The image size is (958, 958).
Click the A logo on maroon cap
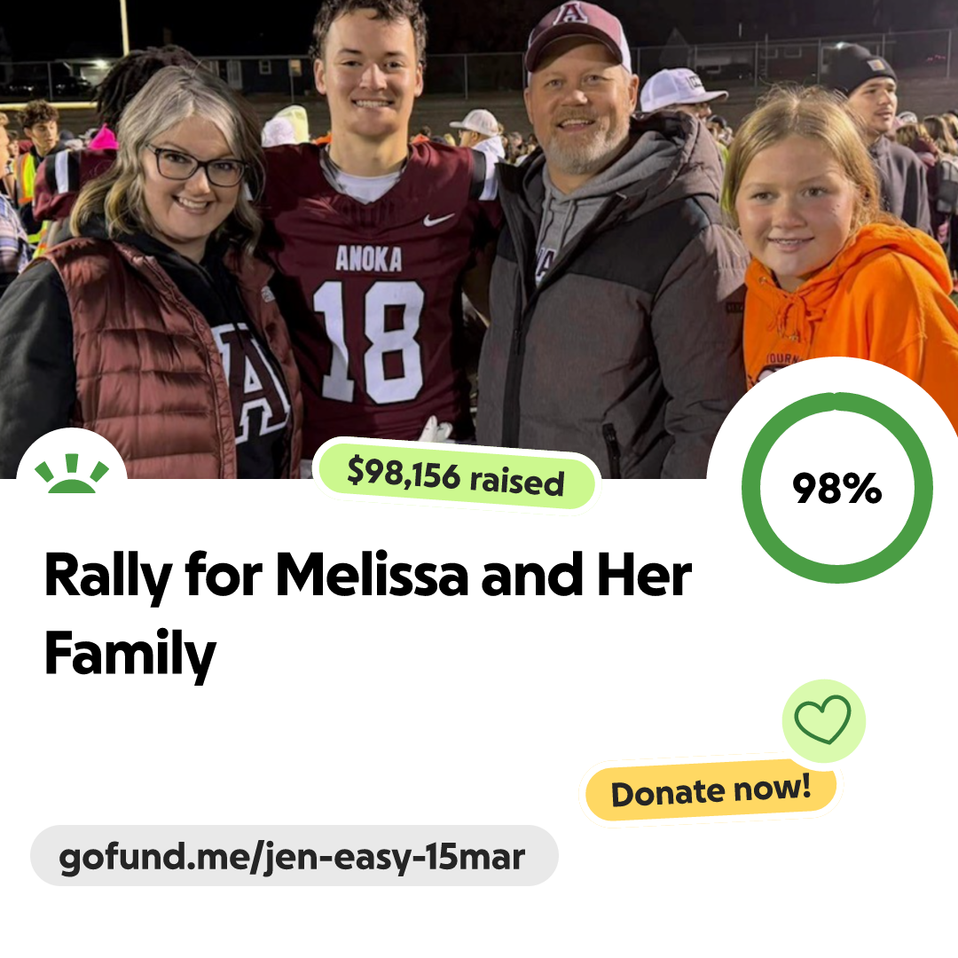(569, 13)
